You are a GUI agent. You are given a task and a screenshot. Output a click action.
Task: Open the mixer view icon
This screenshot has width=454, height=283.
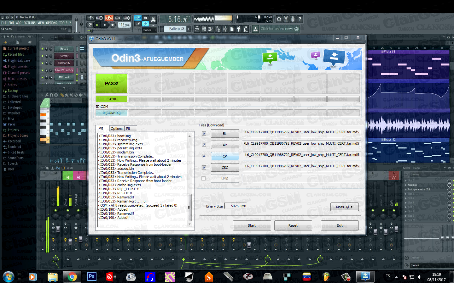pyautogui.click(x=225, y=29)
